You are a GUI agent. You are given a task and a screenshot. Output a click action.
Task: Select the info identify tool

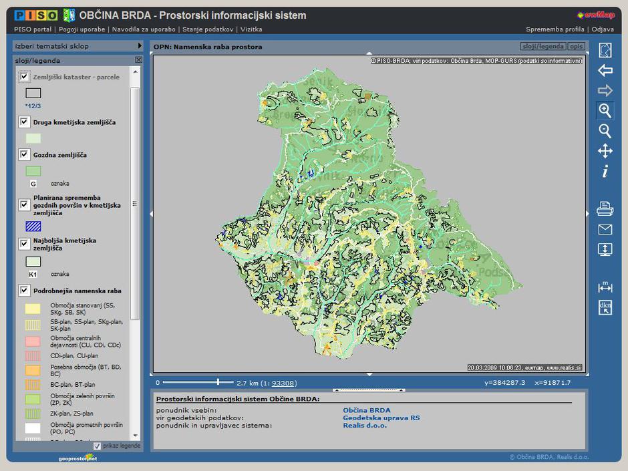tap(605, 172)
